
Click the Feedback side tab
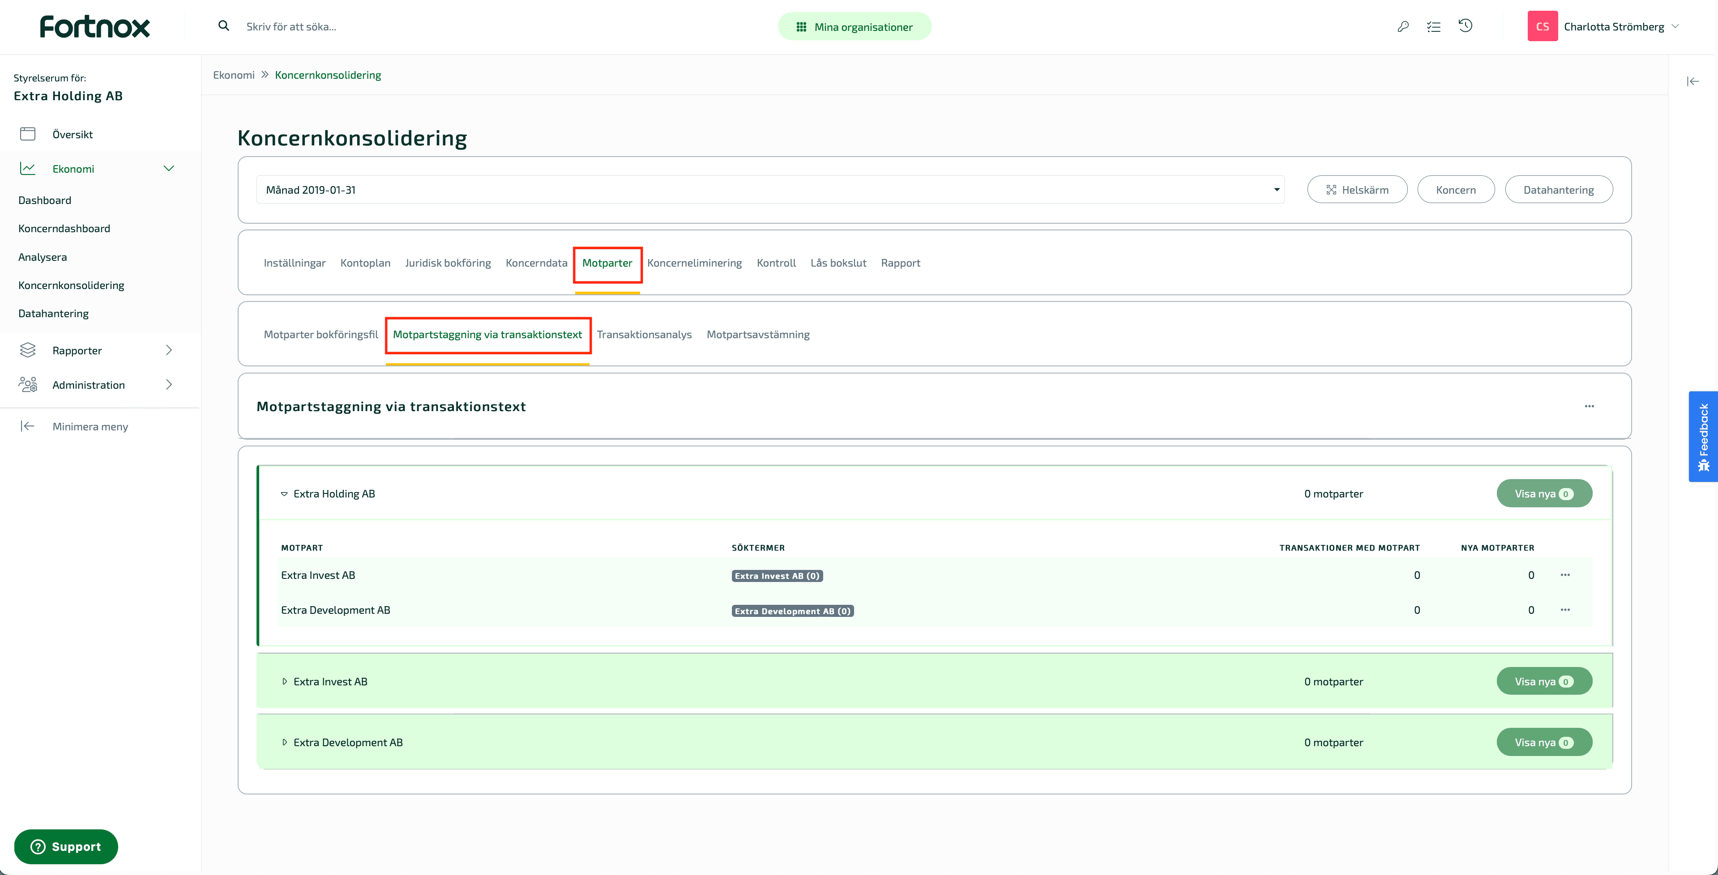1703,437
